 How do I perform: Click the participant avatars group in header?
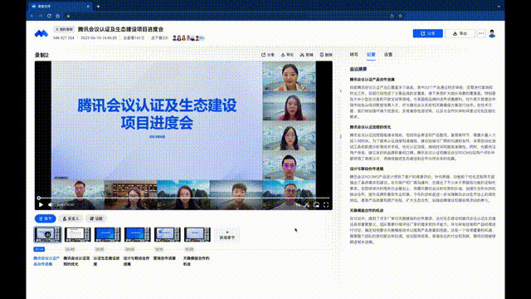188,38
